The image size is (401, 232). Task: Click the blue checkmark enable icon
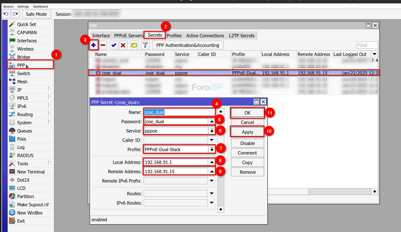(114, 45)
